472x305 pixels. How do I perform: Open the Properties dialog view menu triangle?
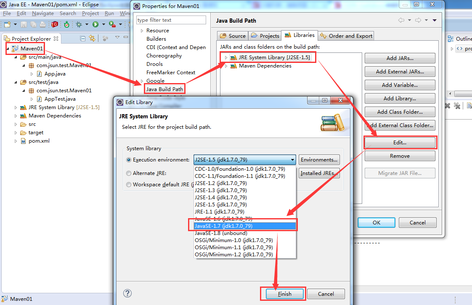(435, 21)
